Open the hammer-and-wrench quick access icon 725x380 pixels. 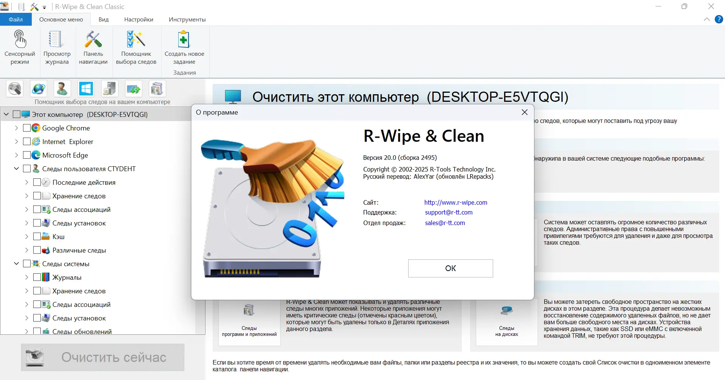[x=34, y=6]
